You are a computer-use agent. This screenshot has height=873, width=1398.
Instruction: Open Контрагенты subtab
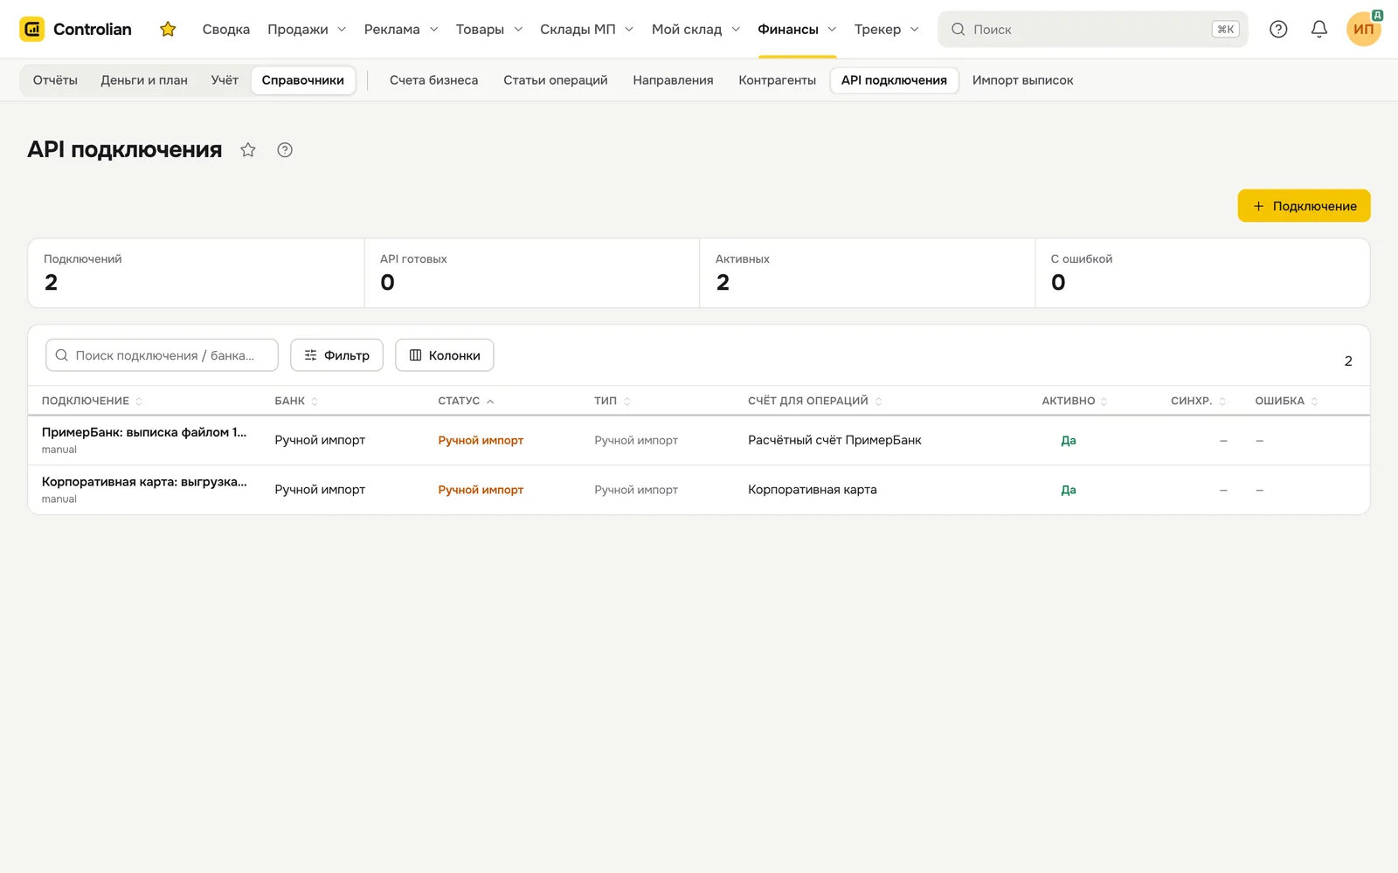[777, 80]
